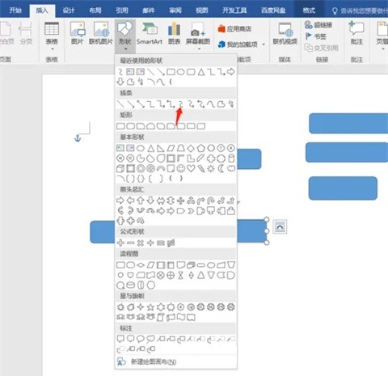Choose the 5-point star shape
Viewport: 388px width, 376px height.
tap(151, 307)
